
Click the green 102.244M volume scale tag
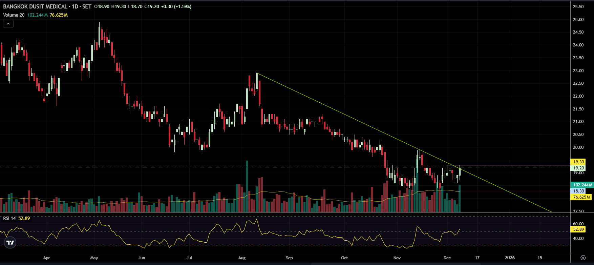tap(582, 185)
